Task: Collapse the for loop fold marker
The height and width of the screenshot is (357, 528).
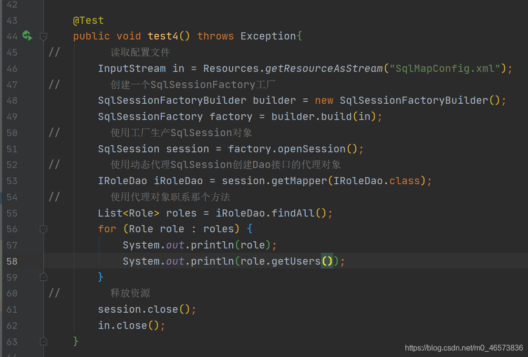Action: pos(43,229)
